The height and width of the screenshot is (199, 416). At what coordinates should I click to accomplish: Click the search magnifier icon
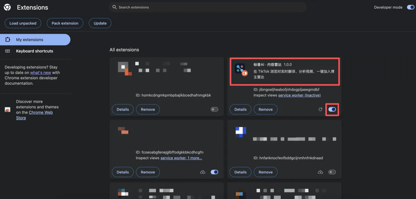pos(114,7)
